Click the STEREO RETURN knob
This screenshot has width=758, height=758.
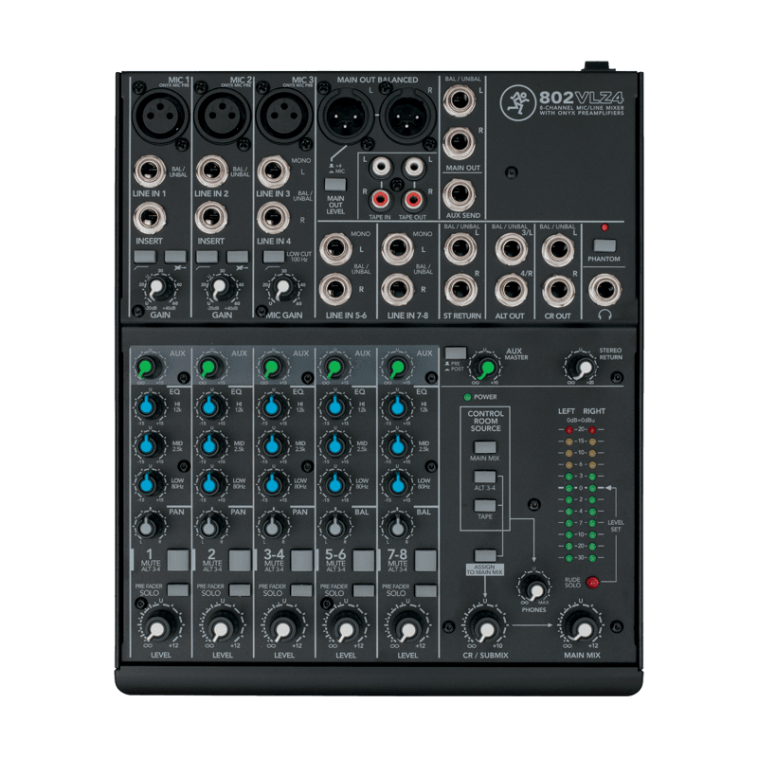point(582,368)
